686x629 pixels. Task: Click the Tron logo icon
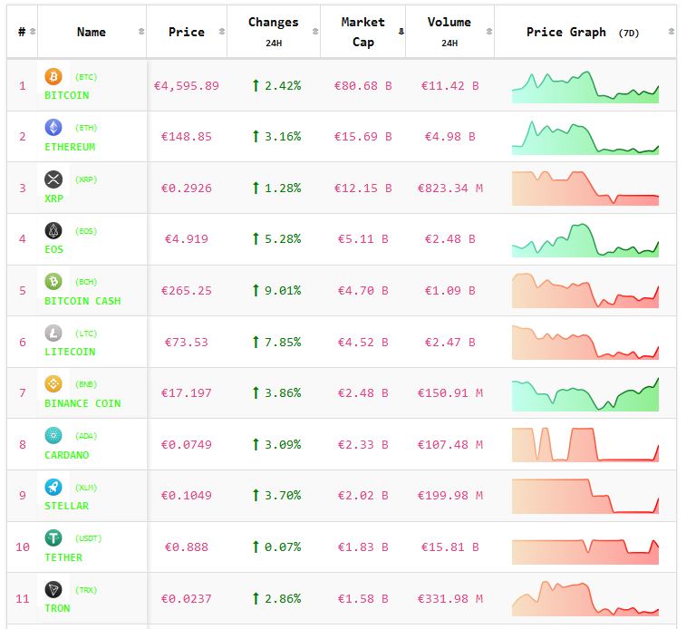pos(53,590)
